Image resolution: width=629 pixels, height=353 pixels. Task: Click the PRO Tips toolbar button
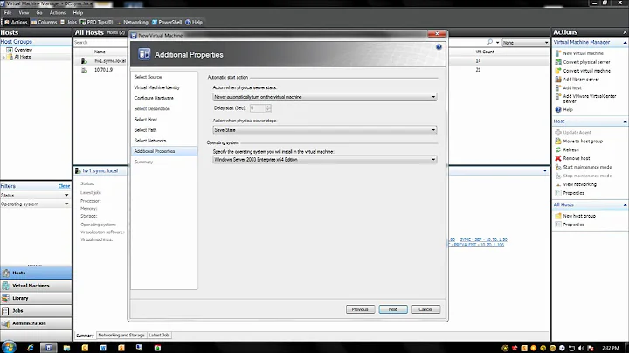point(97,22)
